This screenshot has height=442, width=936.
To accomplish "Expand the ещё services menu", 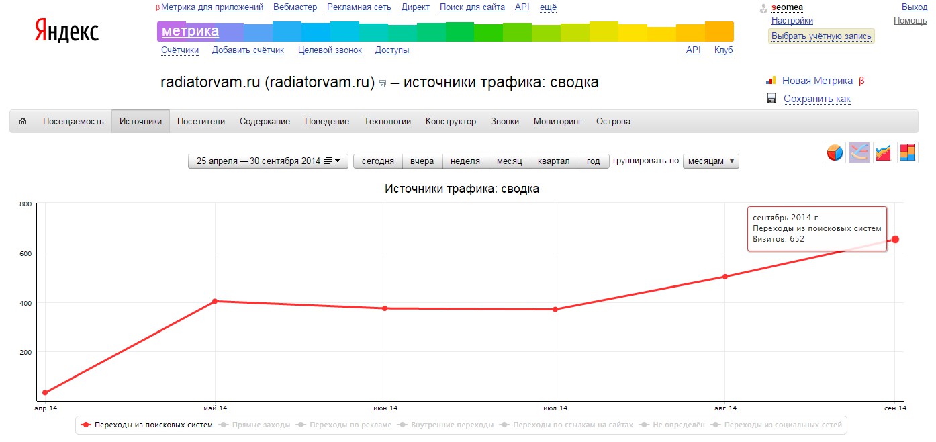I will [548, 7].
